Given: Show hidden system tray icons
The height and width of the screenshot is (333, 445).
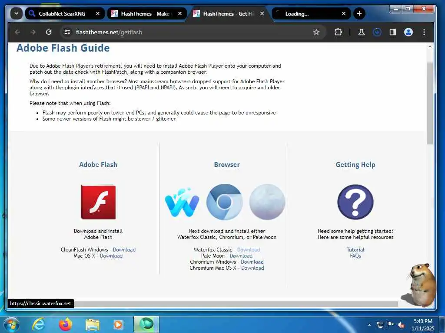Looking at the screenshot, I should click(x=369, y=325).
